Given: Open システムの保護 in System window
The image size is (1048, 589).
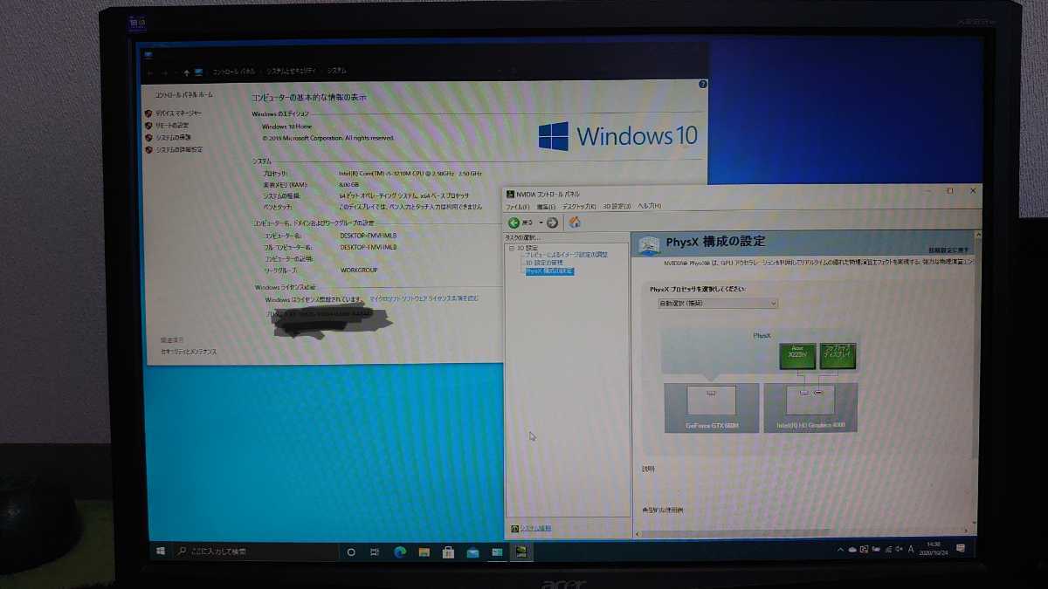Looking at the screenshot, I should (174, 138).
